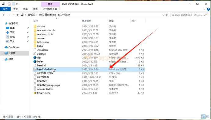Click the date 2019/11/20 10:36
Screen dimensions: 211x120
tap(92, 77)
